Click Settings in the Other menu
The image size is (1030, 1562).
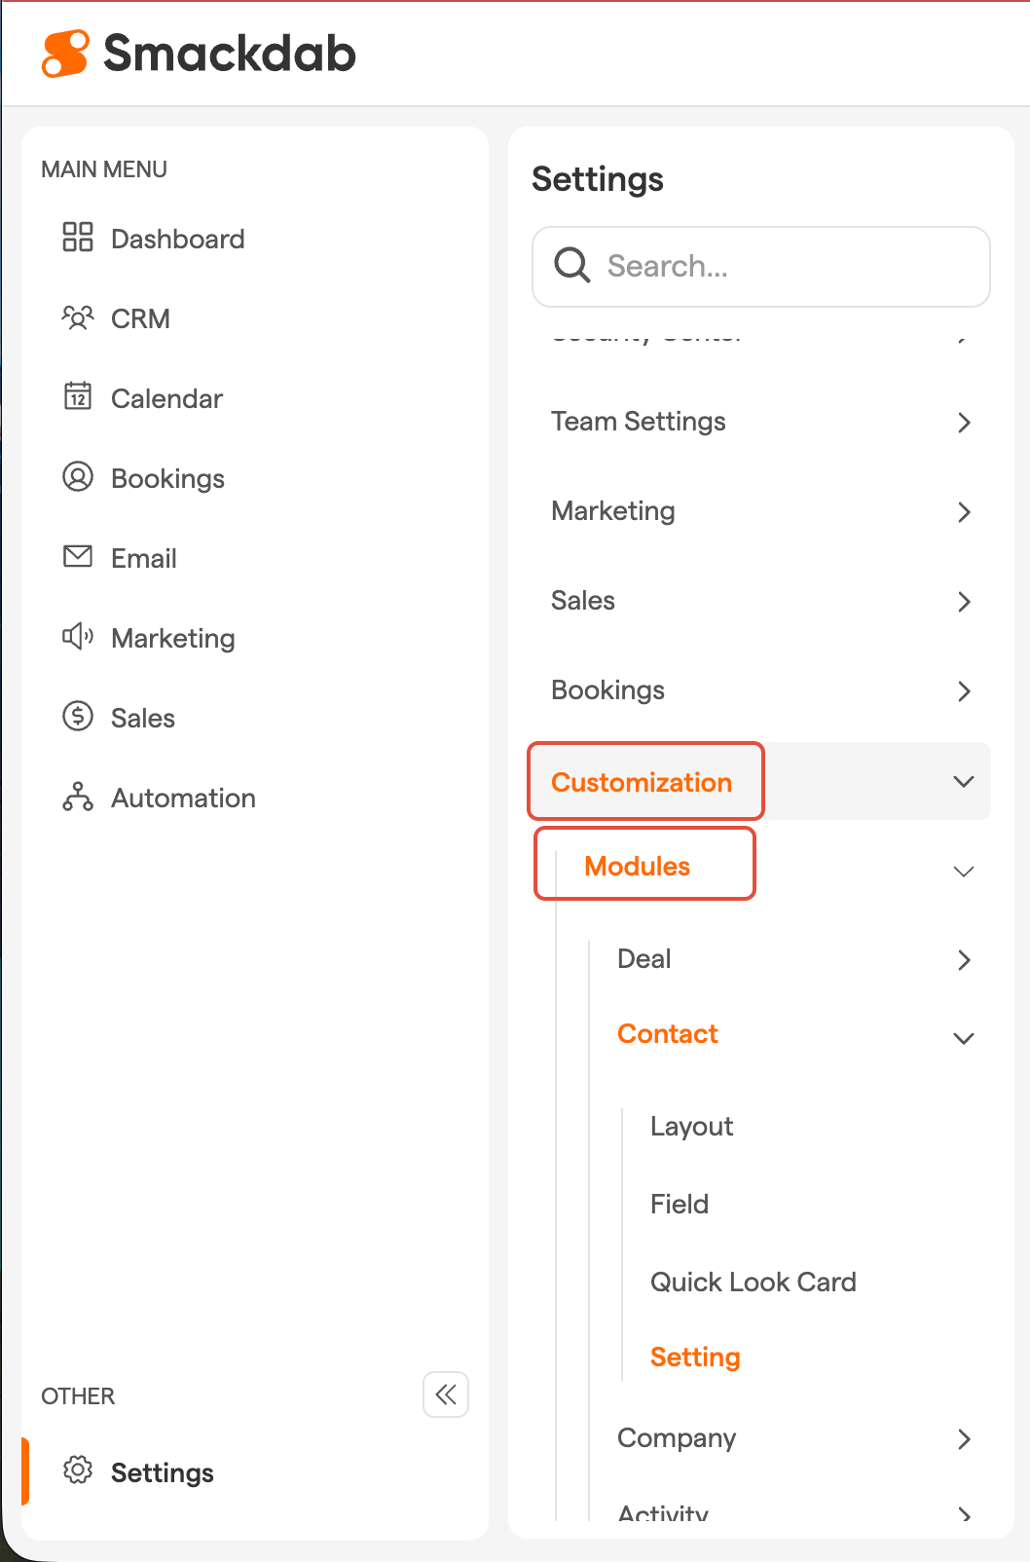pos(162,1472)
